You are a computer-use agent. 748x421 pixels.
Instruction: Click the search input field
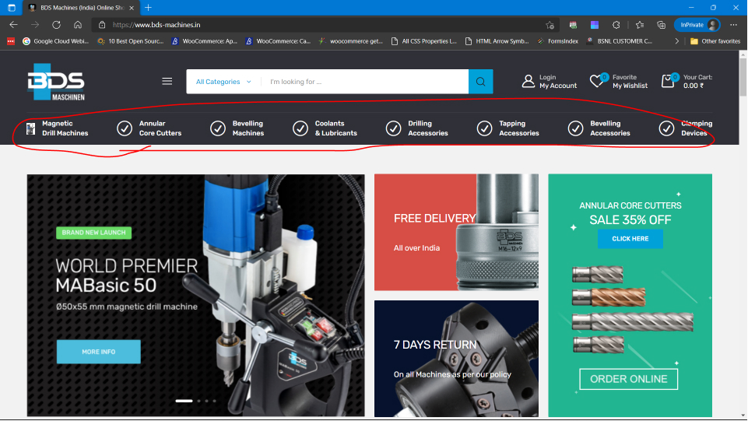coord(365,82)
